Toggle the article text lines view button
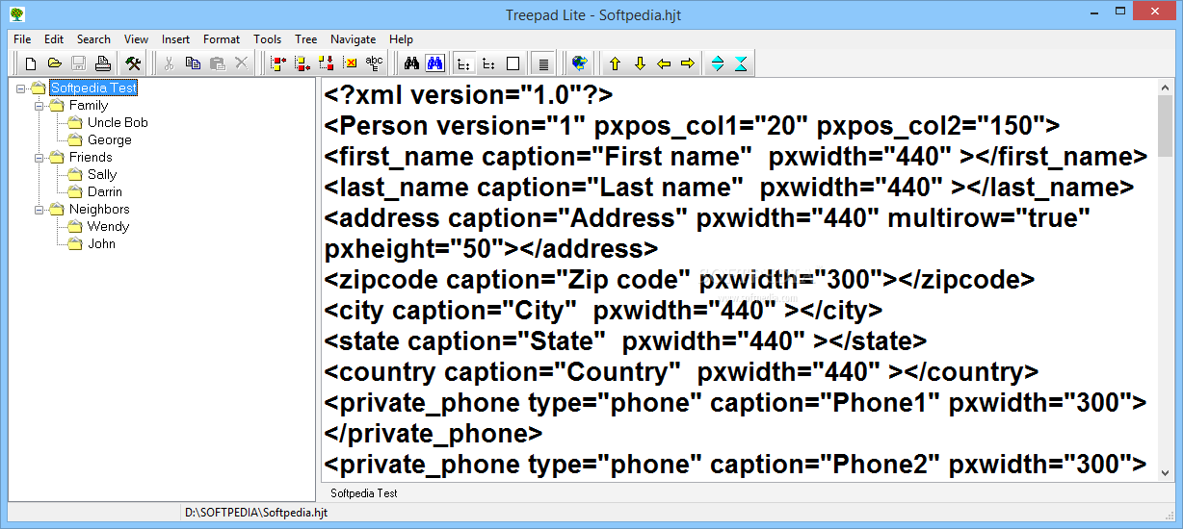The width and height of the screenshot is (1183, 529). (x=543, y=63)
